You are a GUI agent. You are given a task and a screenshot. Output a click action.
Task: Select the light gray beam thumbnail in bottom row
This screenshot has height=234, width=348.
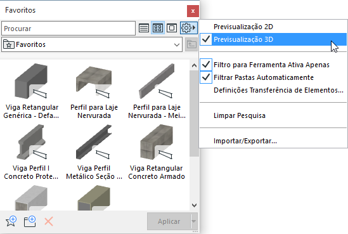(31, 198)
